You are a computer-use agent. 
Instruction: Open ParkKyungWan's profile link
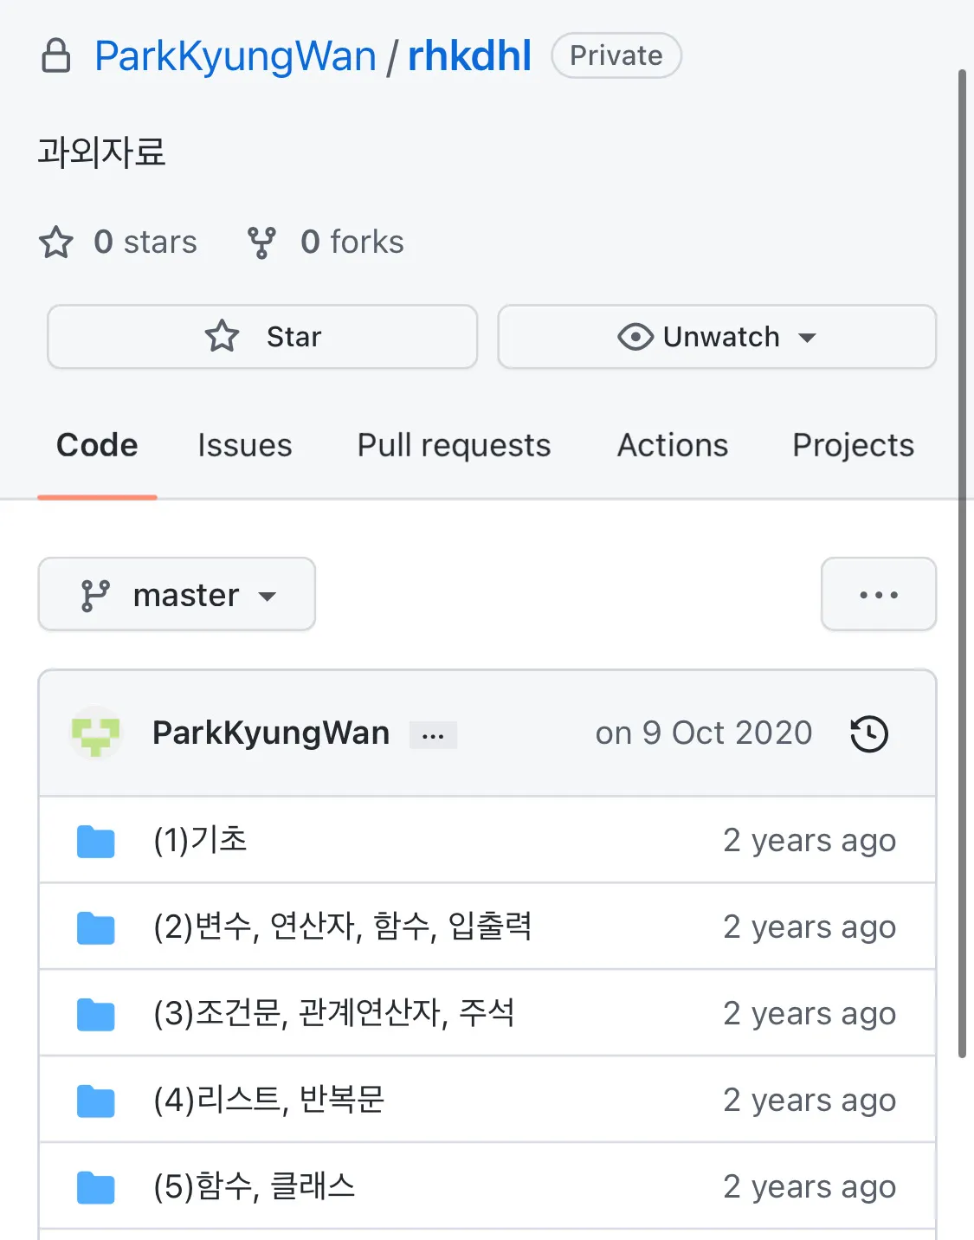270,733
